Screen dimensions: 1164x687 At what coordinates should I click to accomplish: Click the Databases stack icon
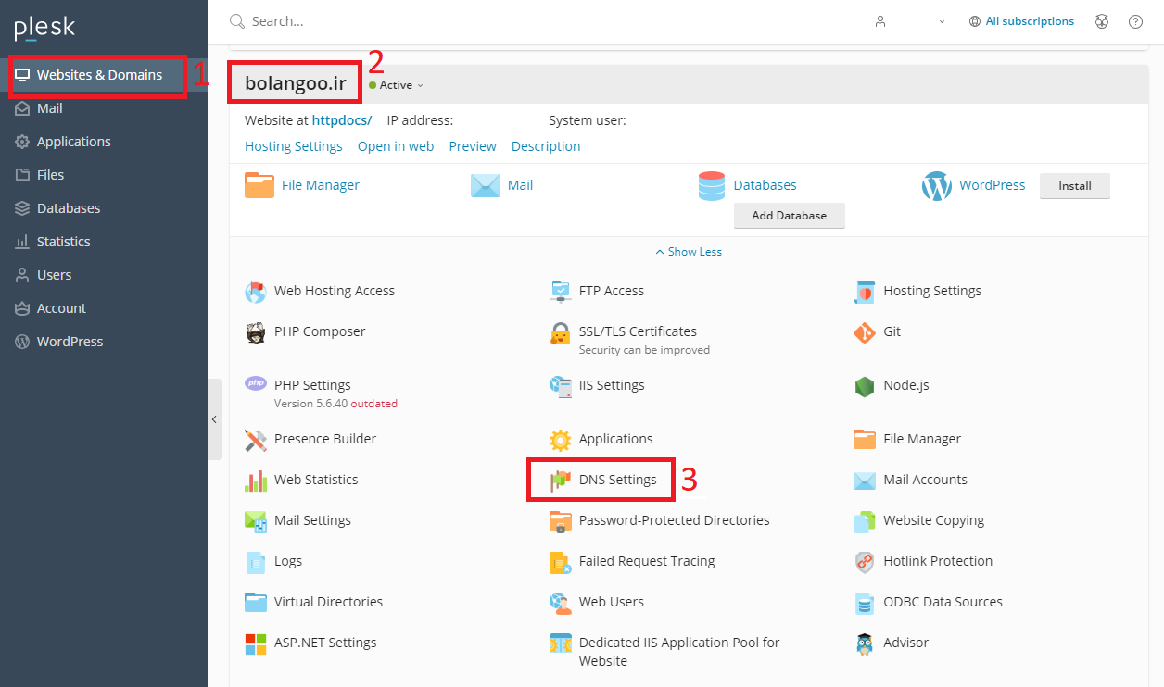coord(712,186)
